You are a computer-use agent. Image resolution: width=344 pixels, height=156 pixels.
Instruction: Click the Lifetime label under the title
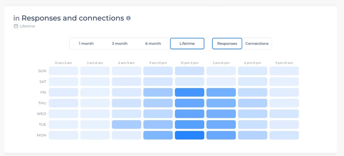pyautogui.click(x=27, y=26)
